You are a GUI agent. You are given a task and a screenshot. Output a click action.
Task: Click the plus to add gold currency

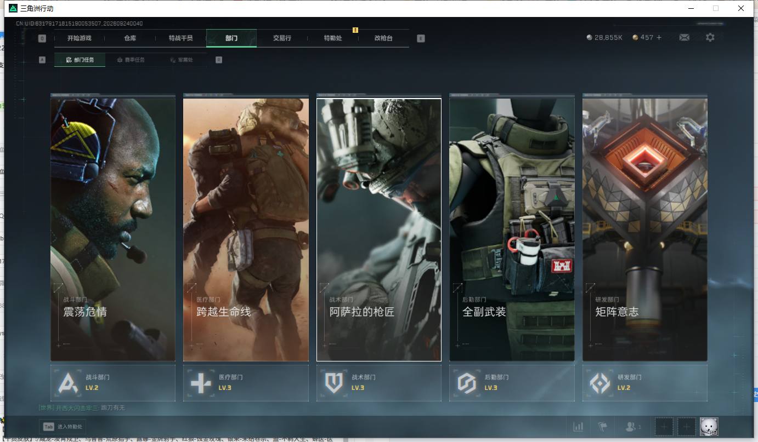[x=659, y=37]
